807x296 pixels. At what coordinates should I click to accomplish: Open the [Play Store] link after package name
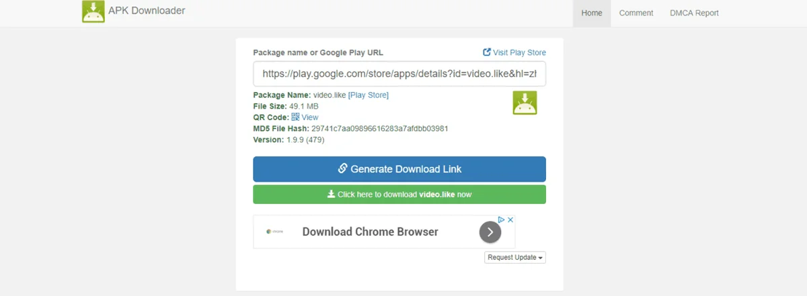(369, 95)
